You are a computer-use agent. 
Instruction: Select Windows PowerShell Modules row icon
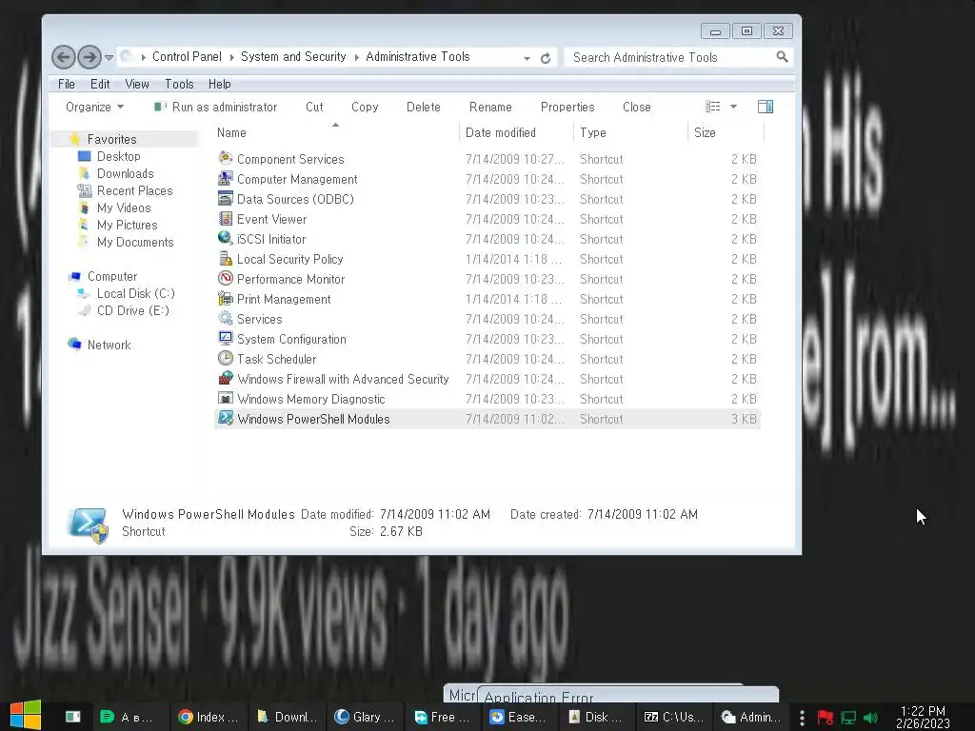[x=225, y=419]
